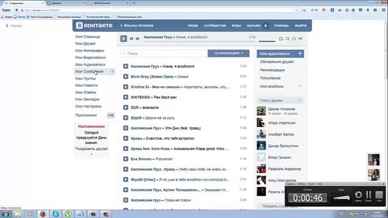Image resolution: width=388 pixels, height=218 pixels.
Task: Open 'сообщества' in header navigation
Action: point(215,25)
